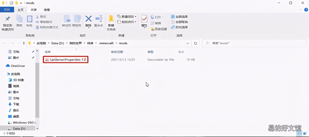This screenshot has width=309, height=137.
Task: Click the Forward navigation arrow
Action: pyautogui.click(x=12, y=43)
